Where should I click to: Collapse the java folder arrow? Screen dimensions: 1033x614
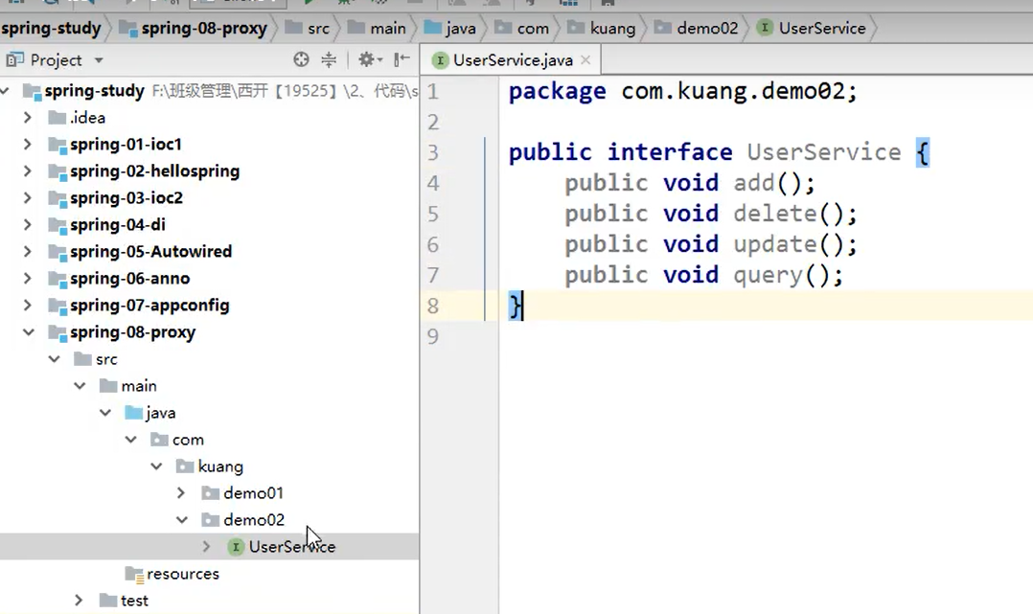click(105, 413)
